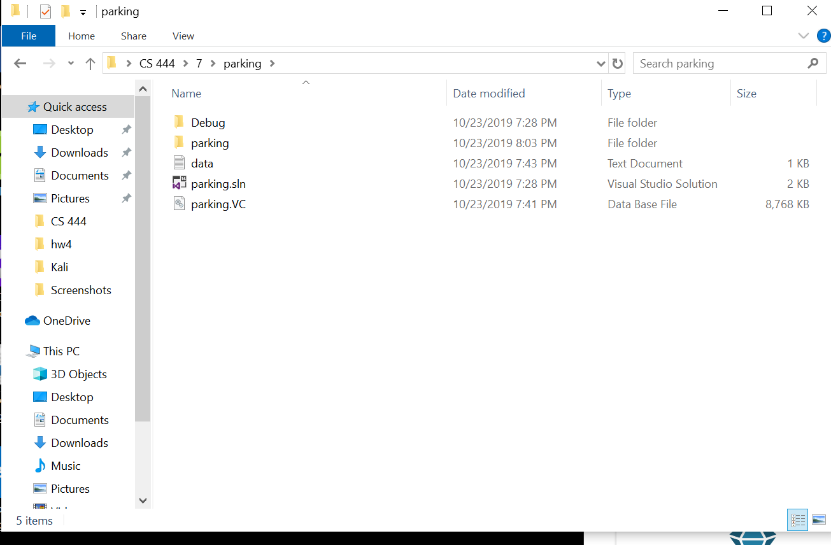Click the 7 folder in the breadcrumb
The width and height of the screenshot is (831, 545).
pos(199,63)
